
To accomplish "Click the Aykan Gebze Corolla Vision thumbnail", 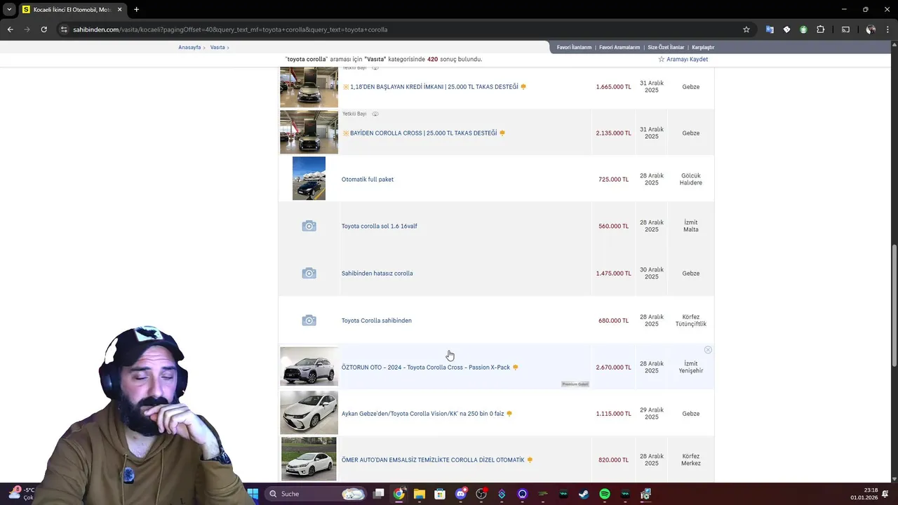I will [309, 412].
